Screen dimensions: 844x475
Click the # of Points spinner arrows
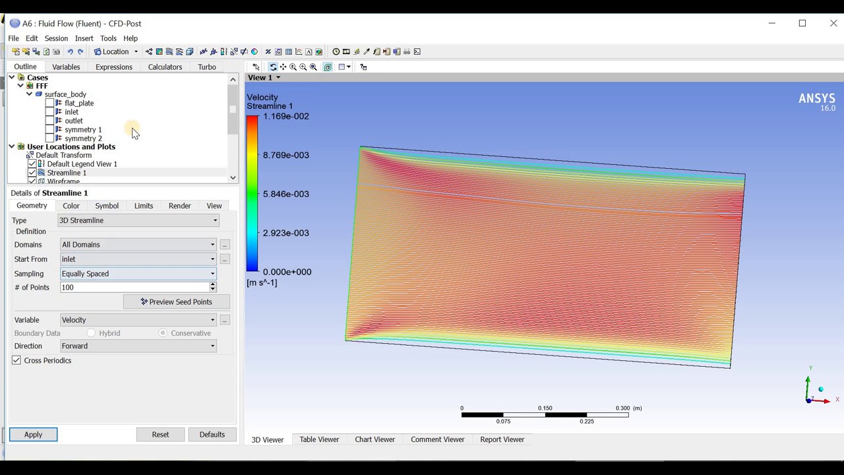tap(212, 287)
